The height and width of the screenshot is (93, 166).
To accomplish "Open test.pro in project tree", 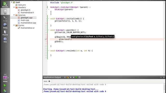I will [22, 5].
